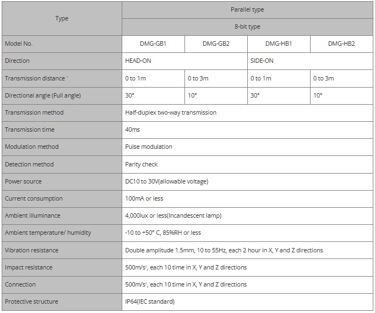Screen dimensions: 375x313
Task: Click the 40ms transmission time value
Action: coord(133,129)
